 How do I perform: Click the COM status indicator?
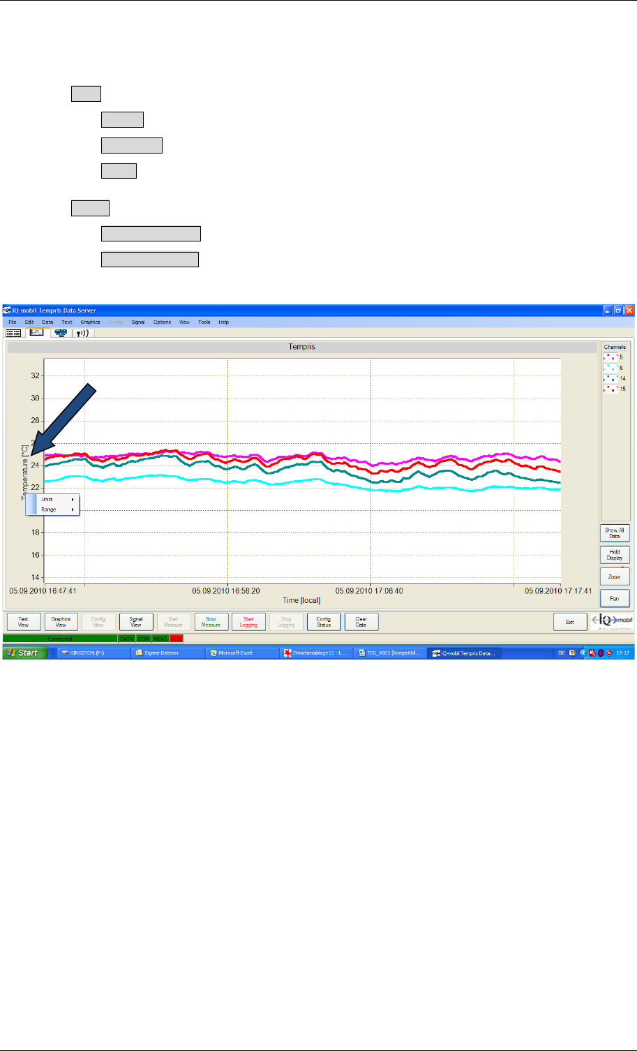coord(143,639)
